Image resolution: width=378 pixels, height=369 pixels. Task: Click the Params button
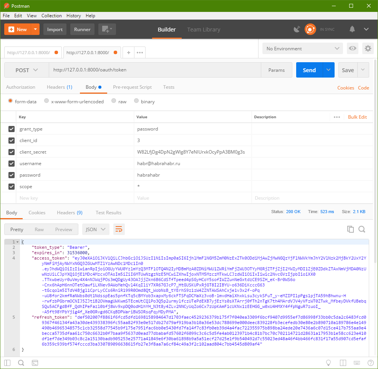point(277,70)
